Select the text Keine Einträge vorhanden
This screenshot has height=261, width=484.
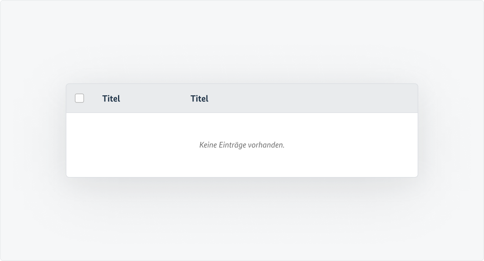click(242, 144)
